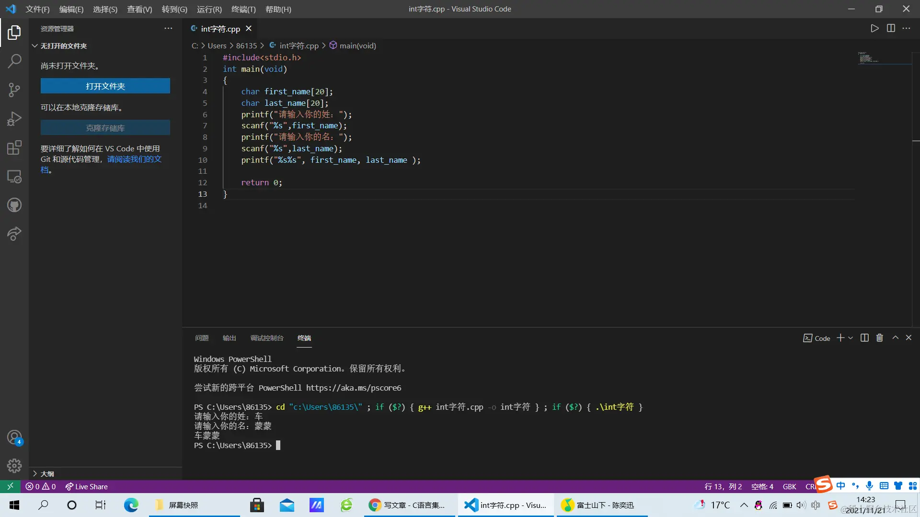Toggle the Explorer view in activity bar

[x=14, y=33]
